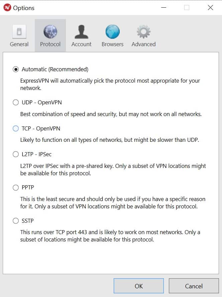
Task: Select Automatic (Recommended) radio button
Action: (x=16, y=69)
